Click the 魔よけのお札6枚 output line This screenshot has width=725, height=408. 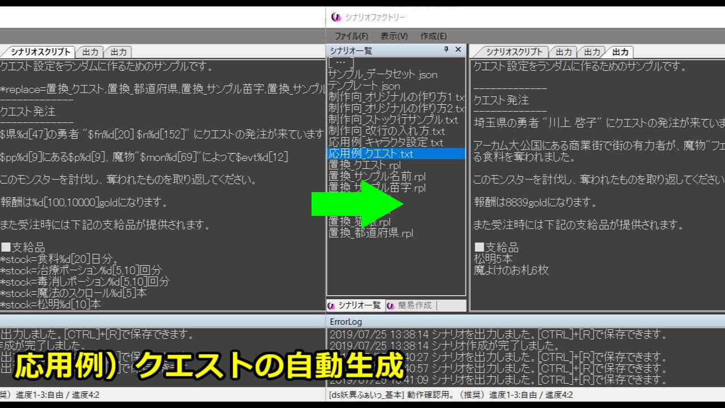(x=511, y=270)
